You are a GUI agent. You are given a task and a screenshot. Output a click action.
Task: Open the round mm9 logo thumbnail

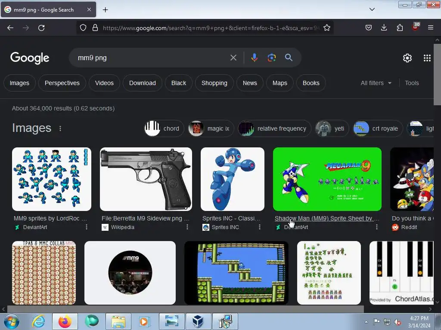[x=130, y=273]
